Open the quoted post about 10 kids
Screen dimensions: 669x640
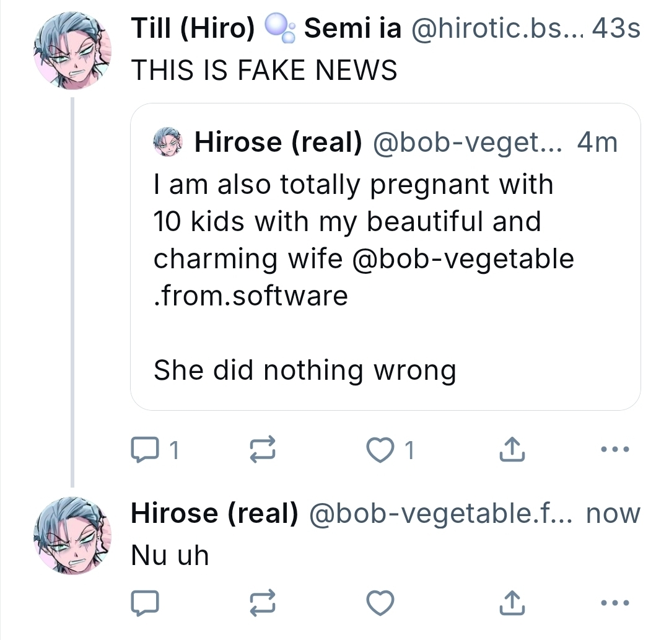click(x=384, y=335)
